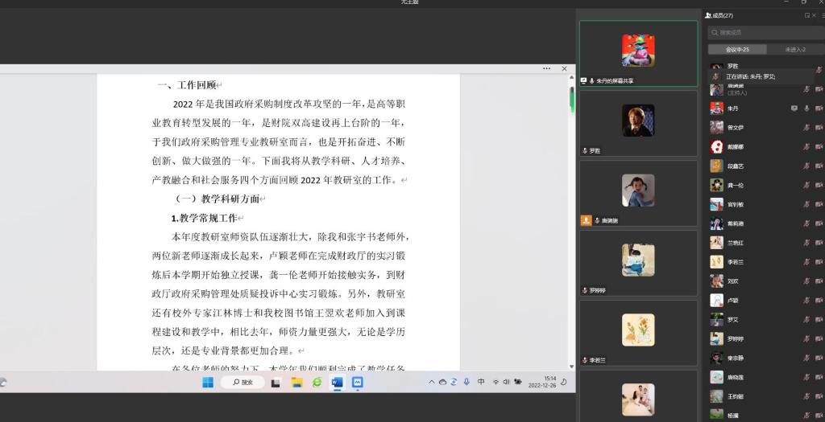Click the camera icon beside 刘欢

coord(819,281)
